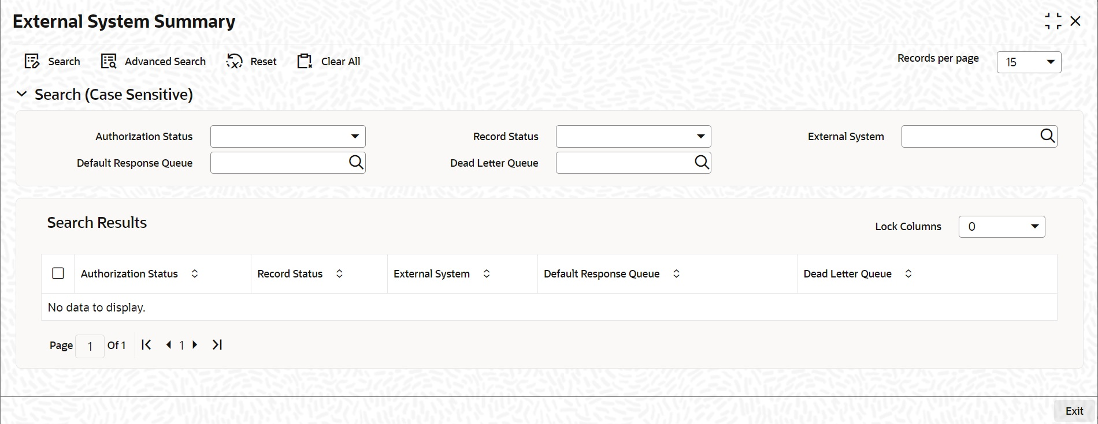Open the Records per page dropdown
This screenshot has width=1098, height=424.
tap(1050, 62)
